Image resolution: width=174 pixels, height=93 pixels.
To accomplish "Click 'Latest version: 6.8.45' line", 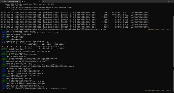I will pyautogui.click(x=13, y=36).
